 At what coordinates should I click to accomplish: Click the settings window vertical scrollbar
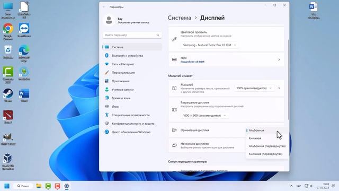point(288,80)
